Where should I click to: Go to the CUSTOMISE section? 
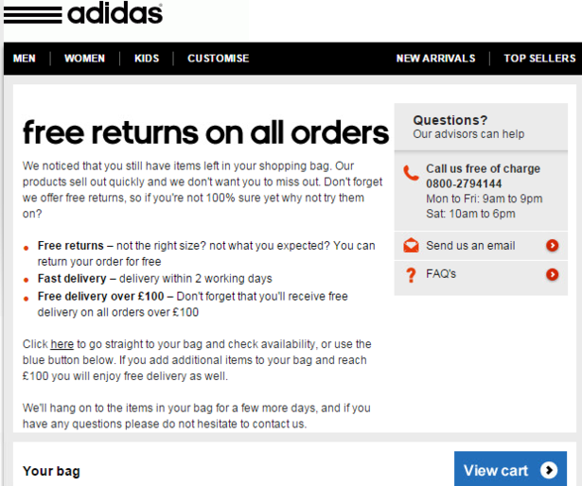[x=219, y=59]
